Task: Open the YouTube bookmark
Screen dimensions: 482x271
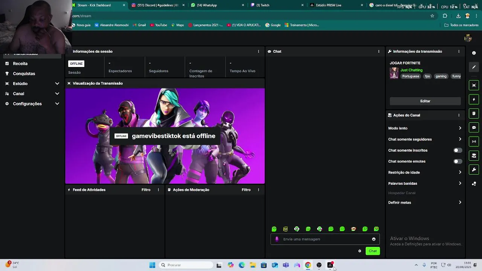Action: coord(159,25)
